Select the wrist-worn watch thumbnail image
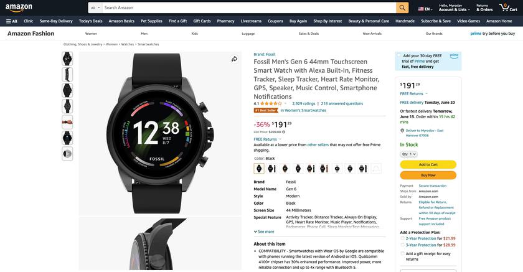 (x=67, y=122)
